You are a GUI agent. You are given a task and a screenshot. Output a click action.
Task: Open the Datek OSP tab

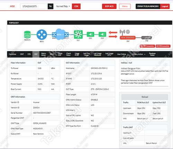pyautogui.click(x=60, y=54)
